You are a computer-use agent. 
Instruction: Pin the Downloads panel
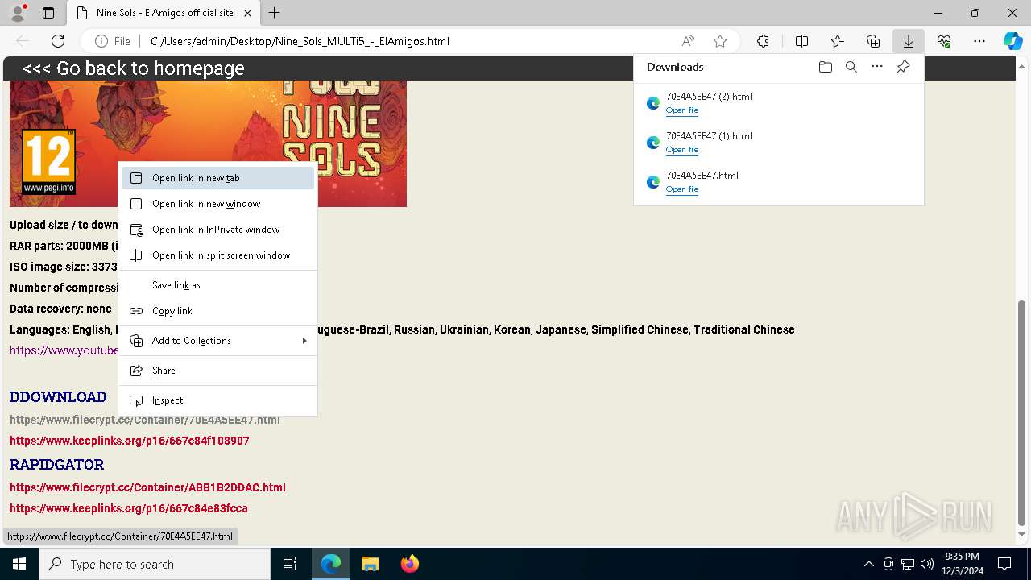coord(903,67)
